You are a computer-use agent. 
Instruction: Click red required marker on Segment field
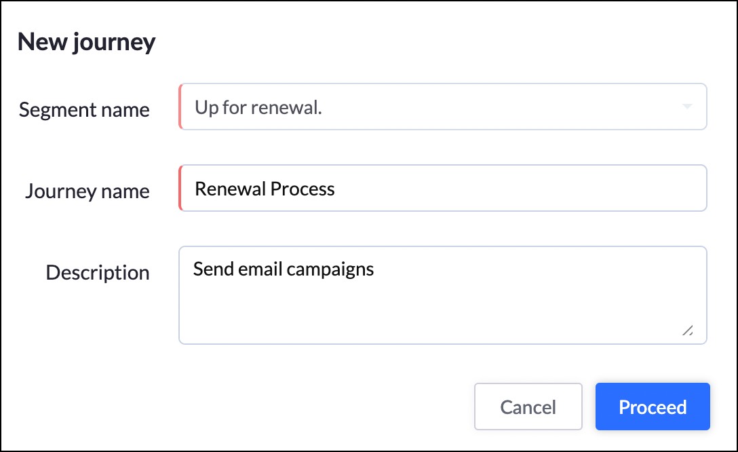[x=180, y=107]
